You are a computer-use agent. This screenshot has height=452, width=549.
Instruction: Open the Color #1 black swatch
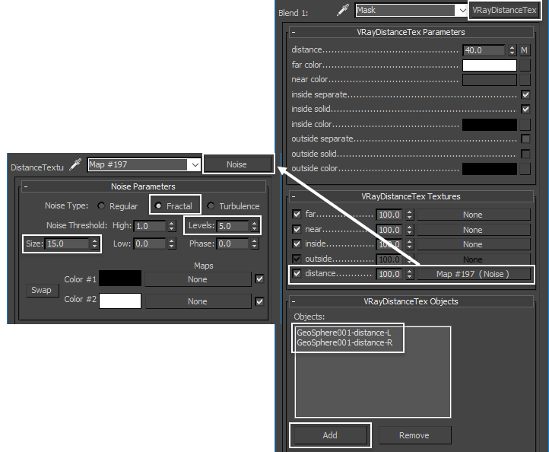pyautogui.click(x=120, y=279)
